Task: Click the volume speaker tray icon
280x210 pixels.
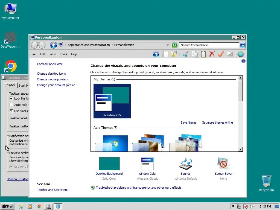Action: click(x=252, y=207)
